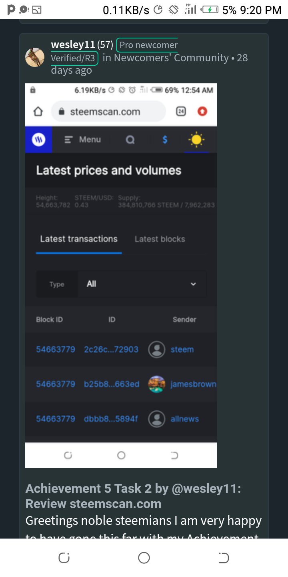
Task: Open the Achievement 5 Task 2 post title
Action: click(133, 496)
